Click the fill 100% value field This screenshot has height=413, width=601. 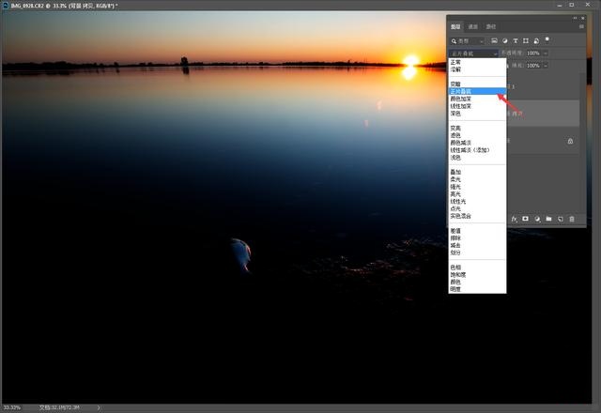[x=533, y=66]
